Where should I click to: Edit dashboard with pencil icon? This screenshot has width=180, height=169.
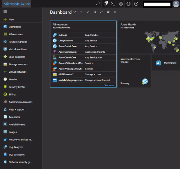(x=88, y=12)
